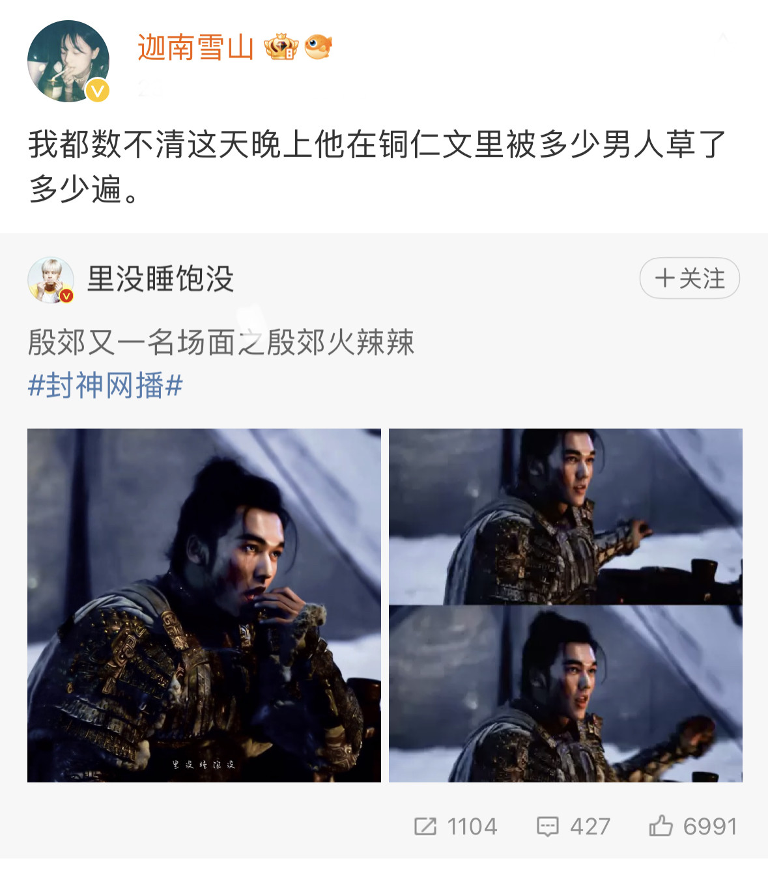Open the 迦南雪山 username link
Viewport: 768px width, 869px height.
[195, 48]
